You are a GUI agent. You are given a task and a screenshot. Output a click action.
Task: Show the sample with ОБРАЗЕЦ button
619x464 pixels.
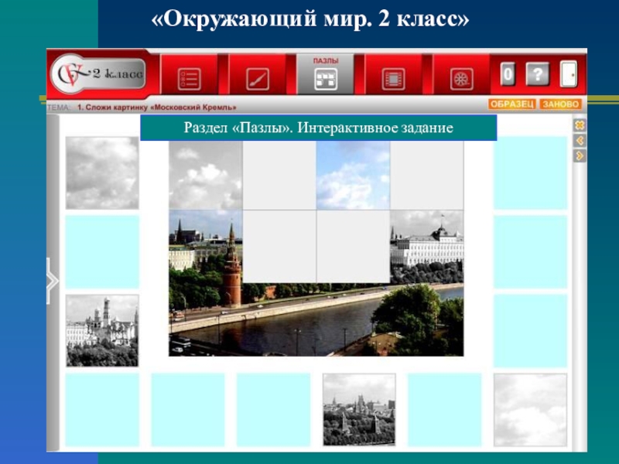pos(511,104)
